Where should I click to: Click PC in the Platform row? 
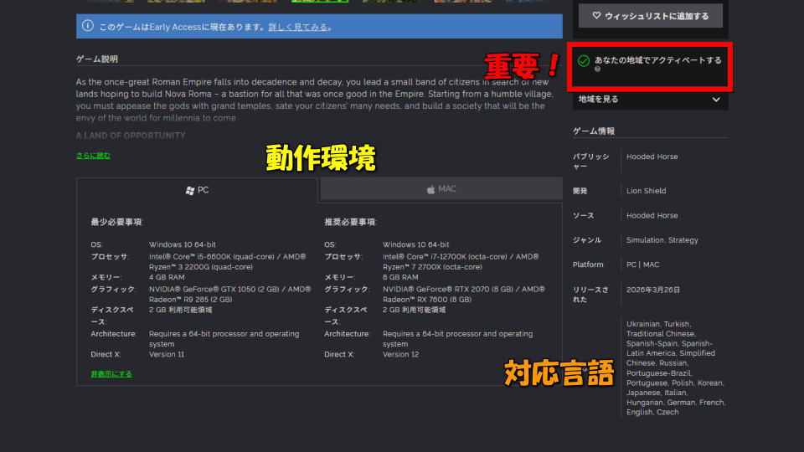point(631,265)
